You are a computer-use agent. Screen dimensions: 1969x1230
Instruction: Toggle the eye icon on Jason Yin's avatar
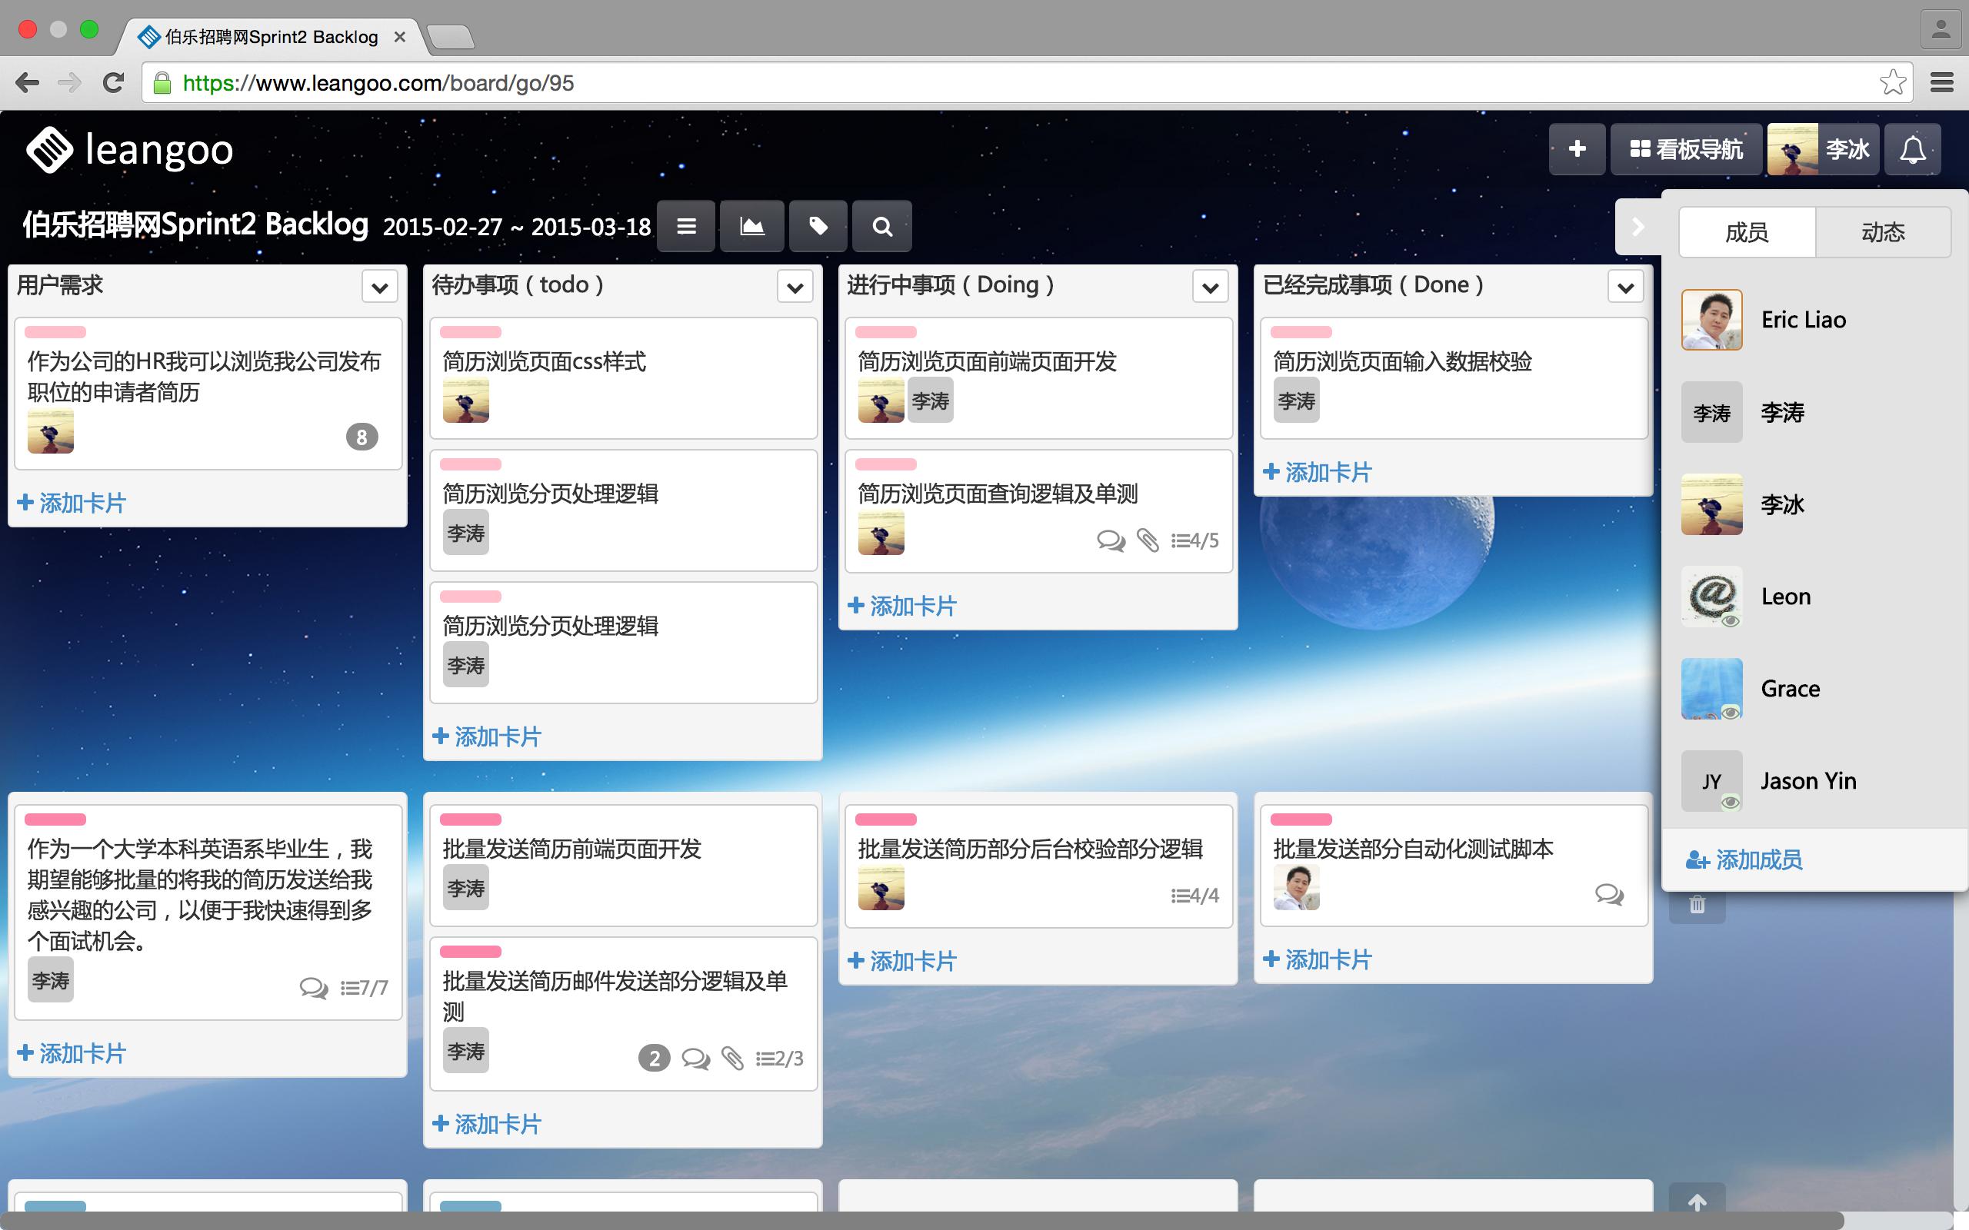click(1731, 803)
